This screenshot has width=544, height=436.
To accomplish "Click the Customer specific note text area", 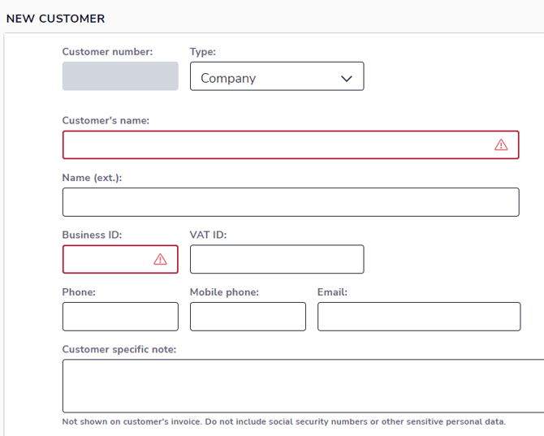I will click(x=303, y=386).
